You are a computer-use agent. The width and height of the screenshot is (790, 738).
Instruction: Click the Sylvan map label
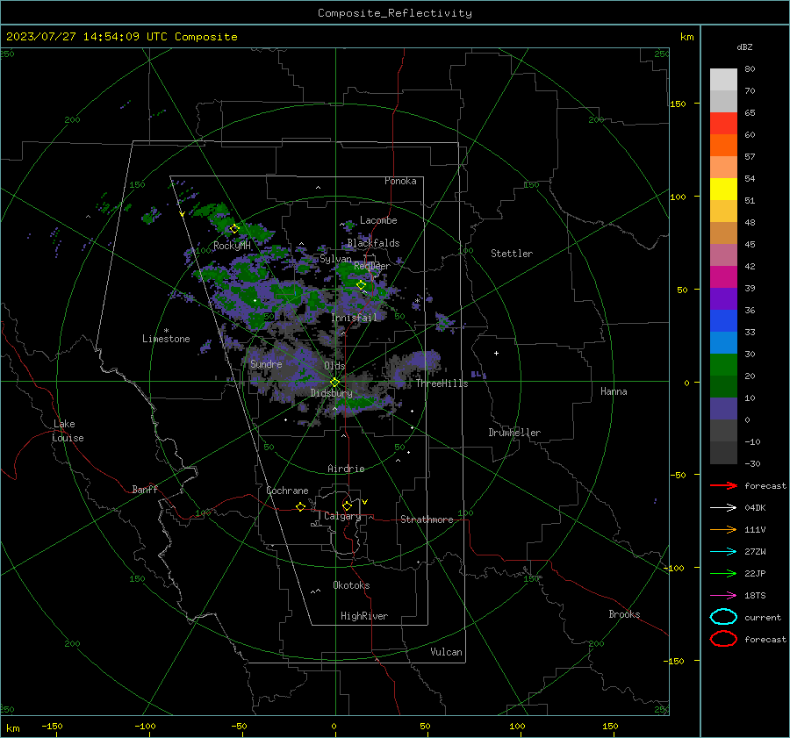click(x=335, y=259)
